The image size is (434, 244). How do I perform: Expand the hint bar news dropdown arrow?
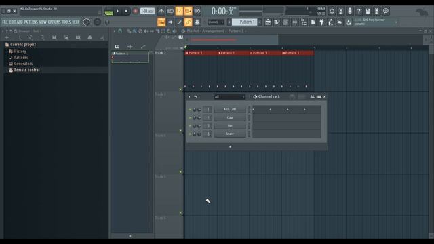[x=396, y=22]
